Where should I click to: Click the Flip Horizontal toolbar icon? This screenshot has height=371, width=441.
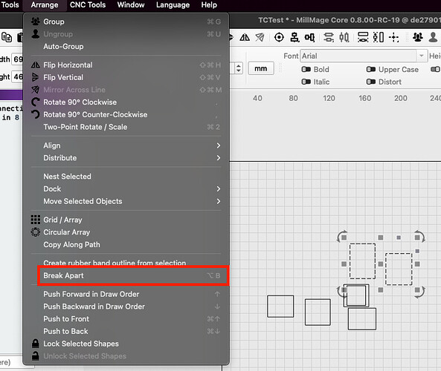(245, 37)
